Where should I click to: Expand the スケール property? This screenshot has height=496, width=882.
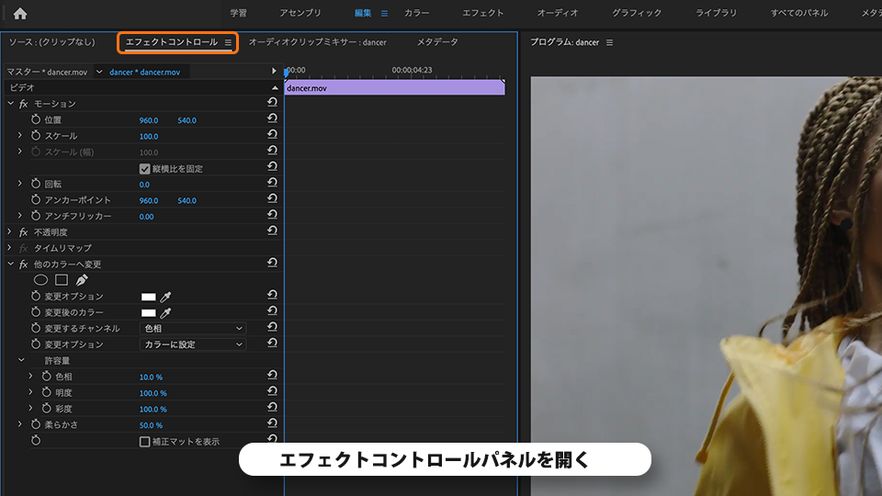(x=20, y=136)
